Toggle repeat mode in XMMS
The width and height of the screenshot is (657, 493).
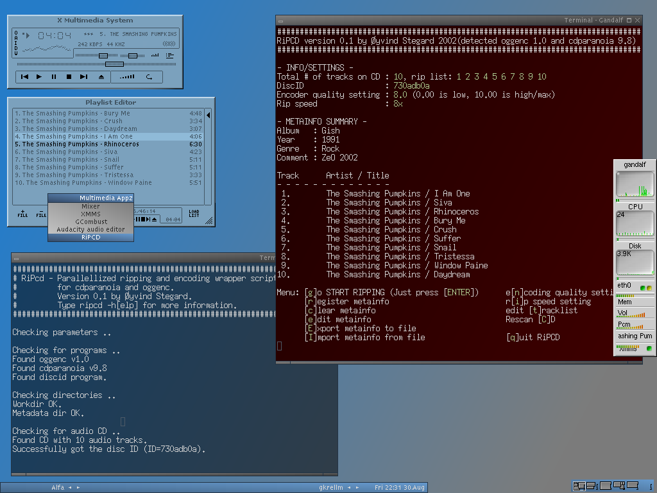(x=149, y=77)
